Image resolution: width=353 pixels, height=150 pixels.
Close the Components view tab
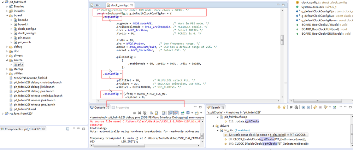tap(44, 129)
